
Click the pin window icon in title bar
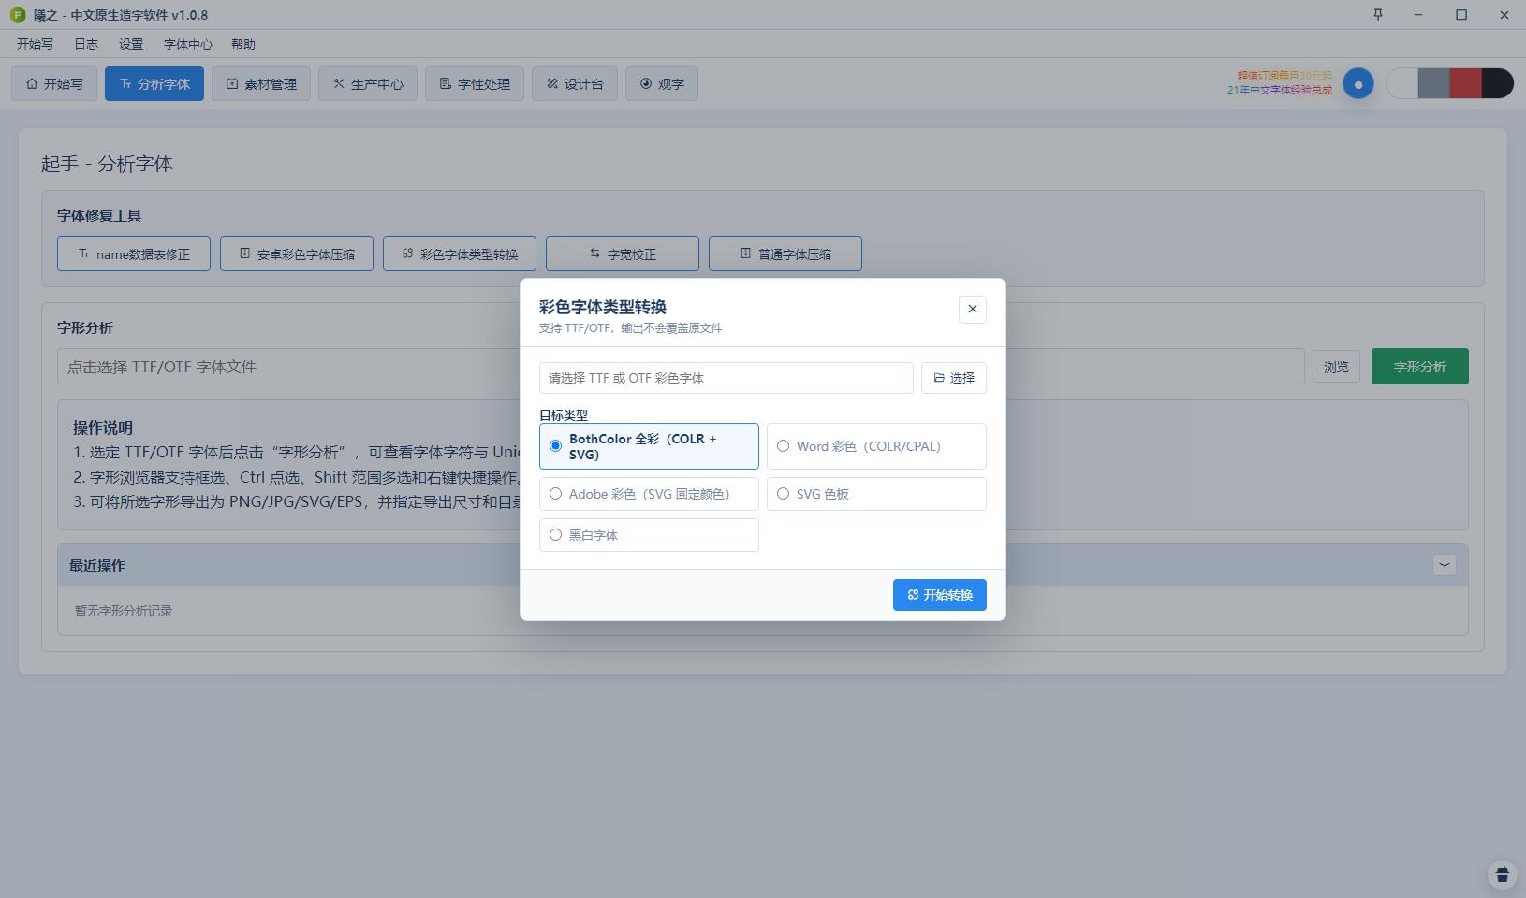(1377, 14)
